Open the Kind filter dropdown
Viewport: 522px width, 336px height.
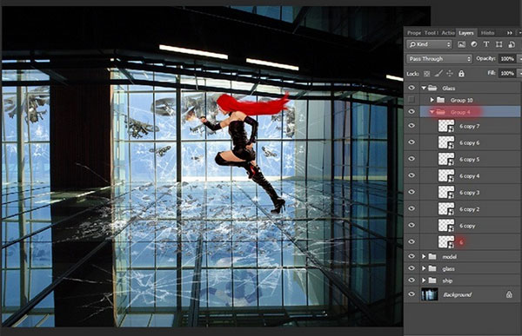pyautogui.click(x=429, y=44)
